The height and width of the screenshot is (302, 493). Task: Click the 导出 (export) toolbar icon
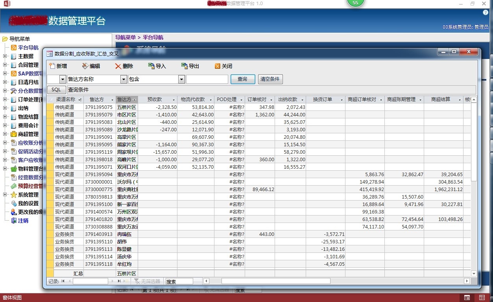(x=184, y=66)
